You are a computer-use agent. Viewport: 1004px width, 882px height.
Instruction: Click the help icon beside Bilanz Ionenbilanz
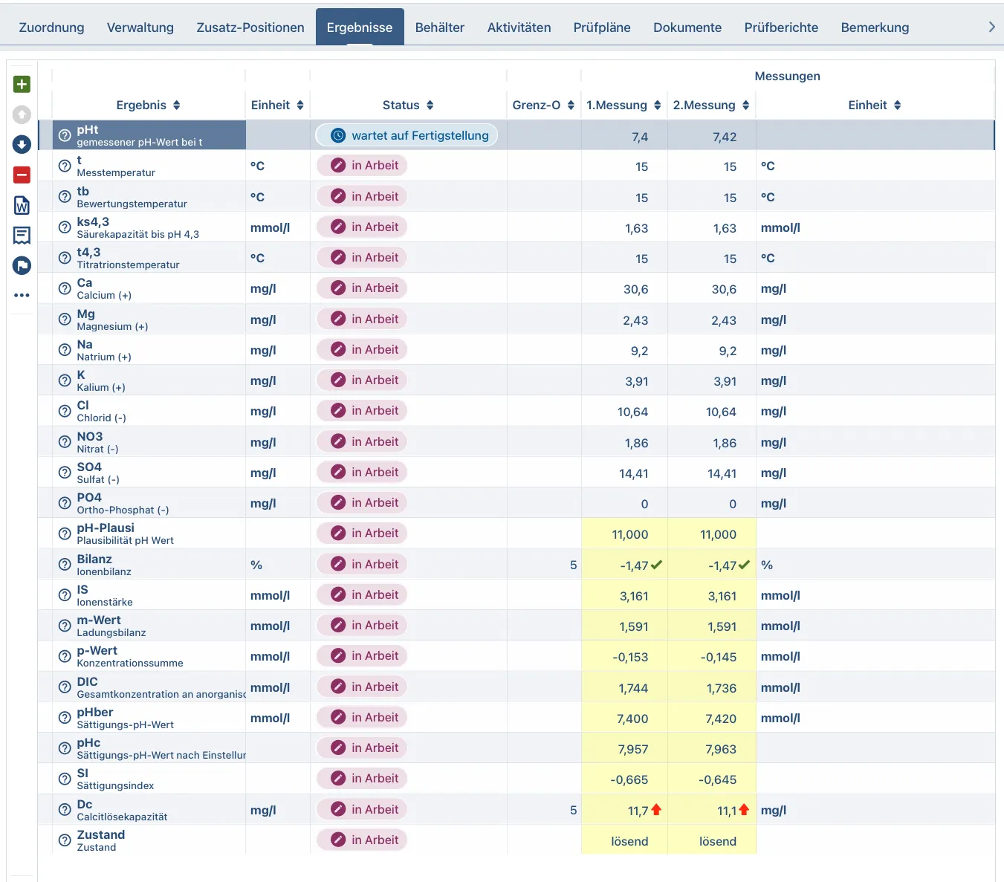65,565
